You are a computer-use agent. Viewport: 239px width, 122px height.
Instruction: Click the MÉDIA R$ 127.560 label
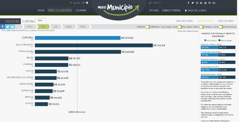(77, 112)
